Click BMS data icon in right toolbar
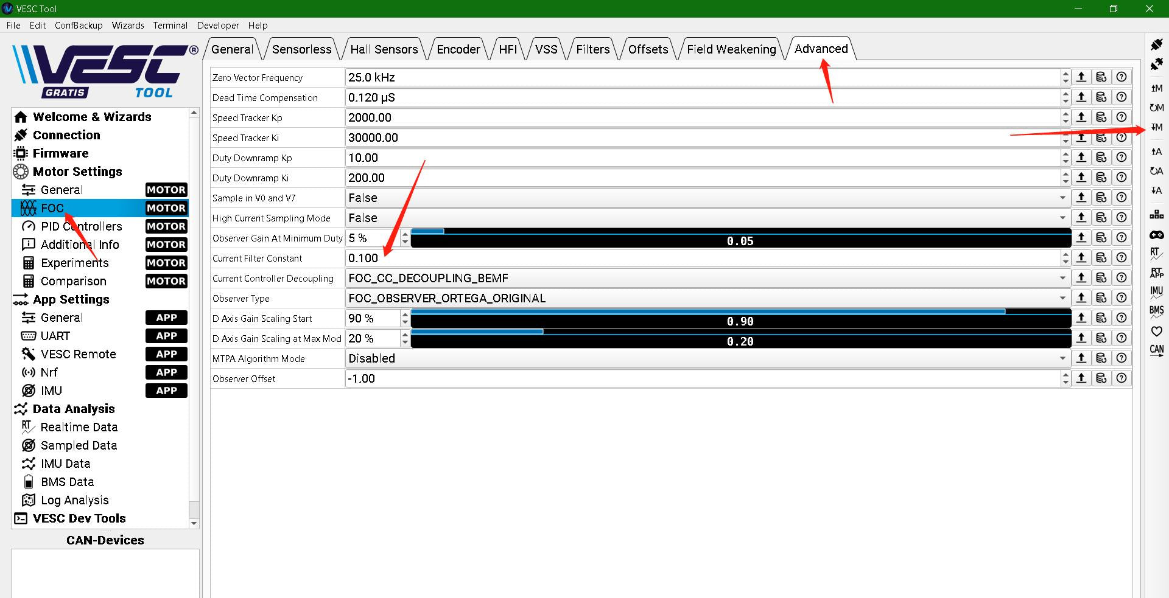Screen dimensions: 1169x598 pos(1156,311)
